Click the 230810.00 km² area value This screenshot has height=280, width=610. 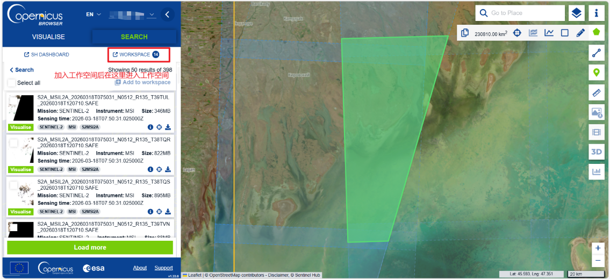pos(491,34)
